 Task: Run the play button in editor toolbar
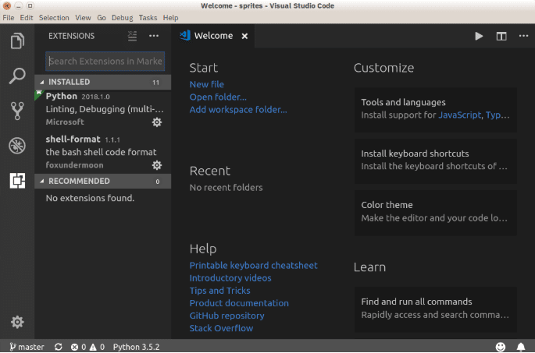pos(479,36)
